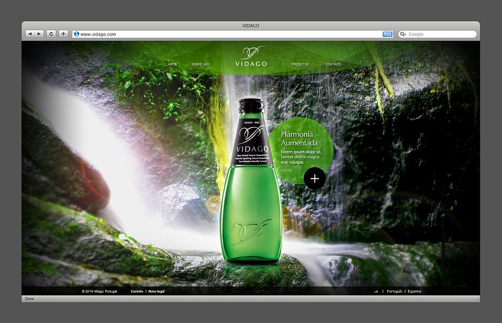Click the green Vidago bottle image
The width and height of the screenshot is (502, 323).
click(251, 180)
